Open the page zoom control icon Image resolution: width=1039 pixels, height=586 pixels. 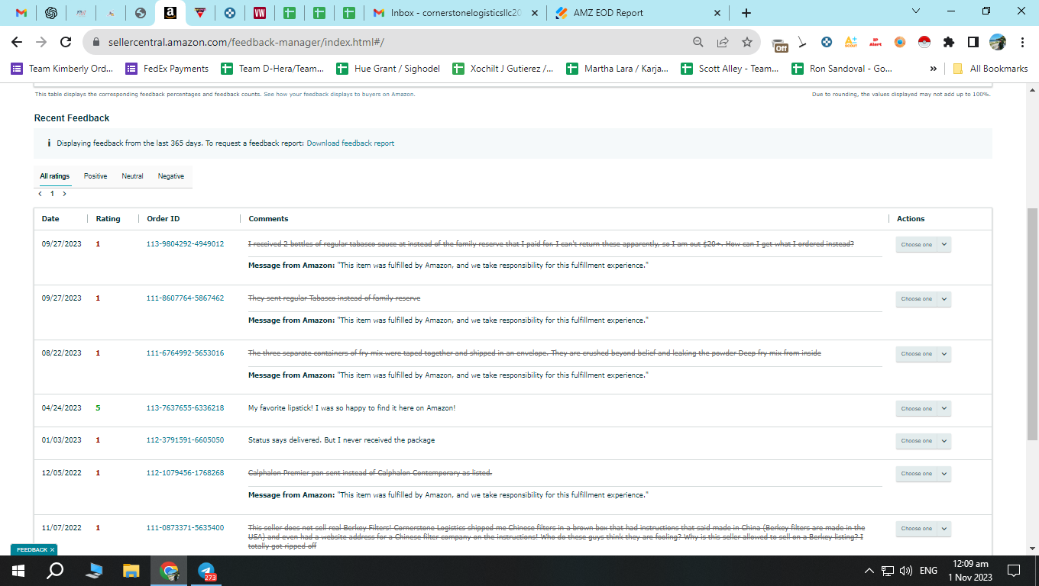pyautogui.click(x=698, y=42)
